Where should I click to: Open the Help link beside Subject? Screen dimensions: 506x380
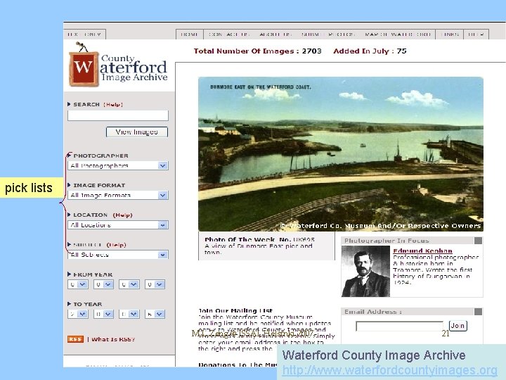pyautogui.click(x=116, y=245)
